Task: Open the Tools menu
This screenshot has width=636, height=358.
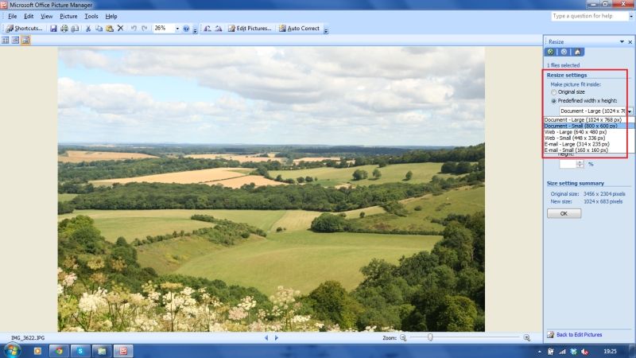Action: click(91, 16)
